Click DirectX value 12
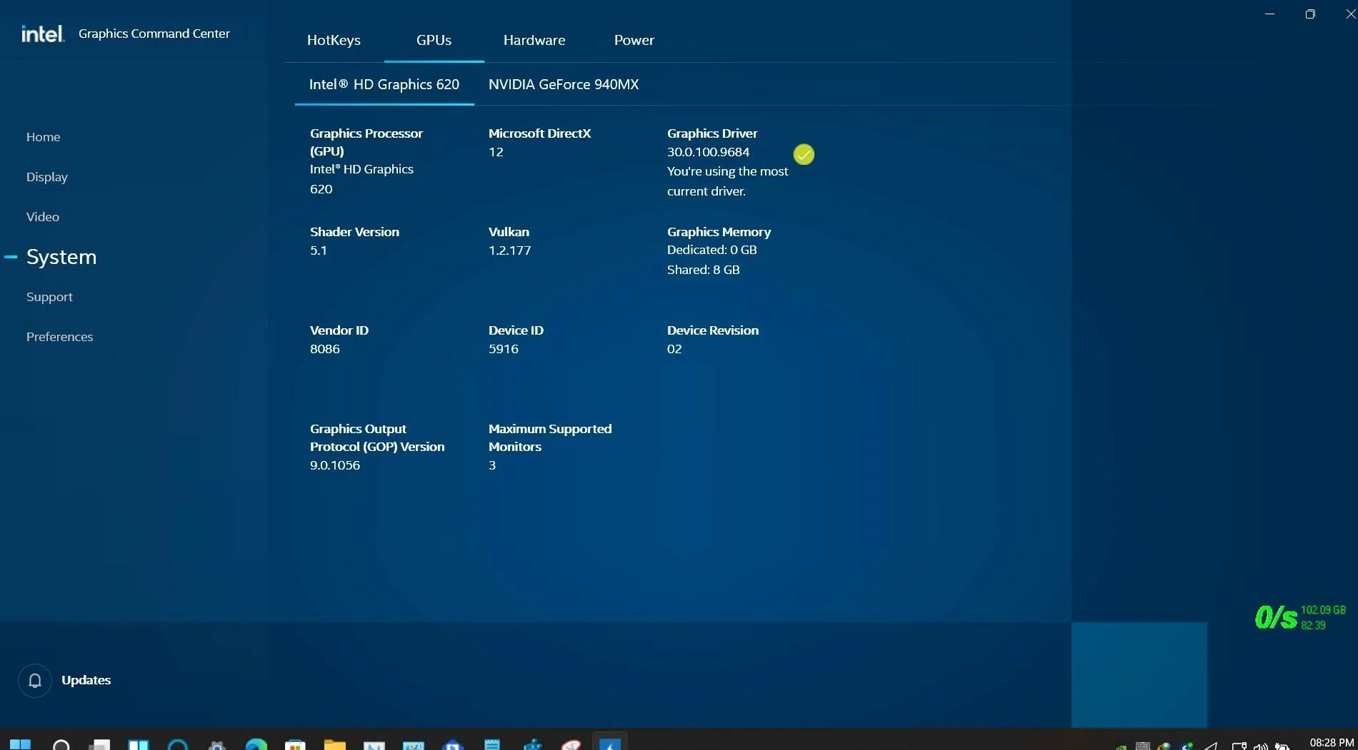The width and height of the screenshot is (1358, 750). 496,152
